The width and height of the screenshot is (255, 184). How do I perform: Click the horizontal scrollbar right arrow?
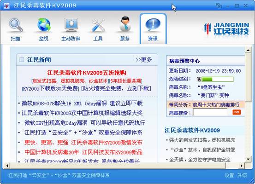pyautogui.click(x=242, y=166)
